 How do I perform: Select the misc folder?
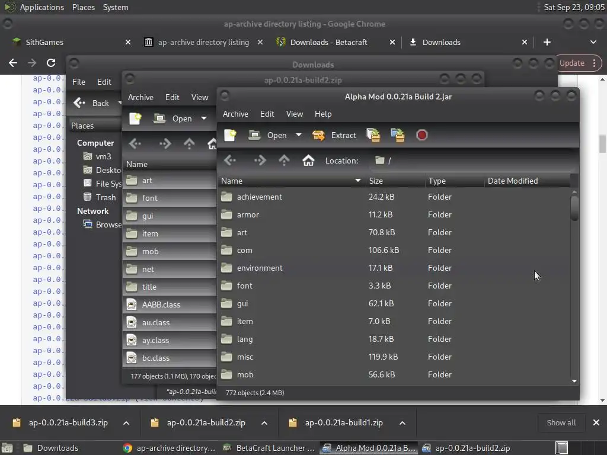tap(394, 357)
